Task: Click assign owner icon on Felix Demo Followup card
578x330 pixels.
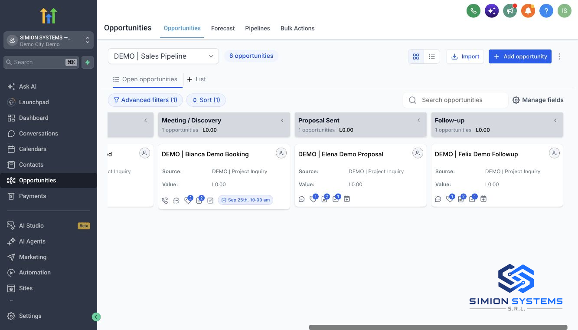Action: tap(554, 153)
